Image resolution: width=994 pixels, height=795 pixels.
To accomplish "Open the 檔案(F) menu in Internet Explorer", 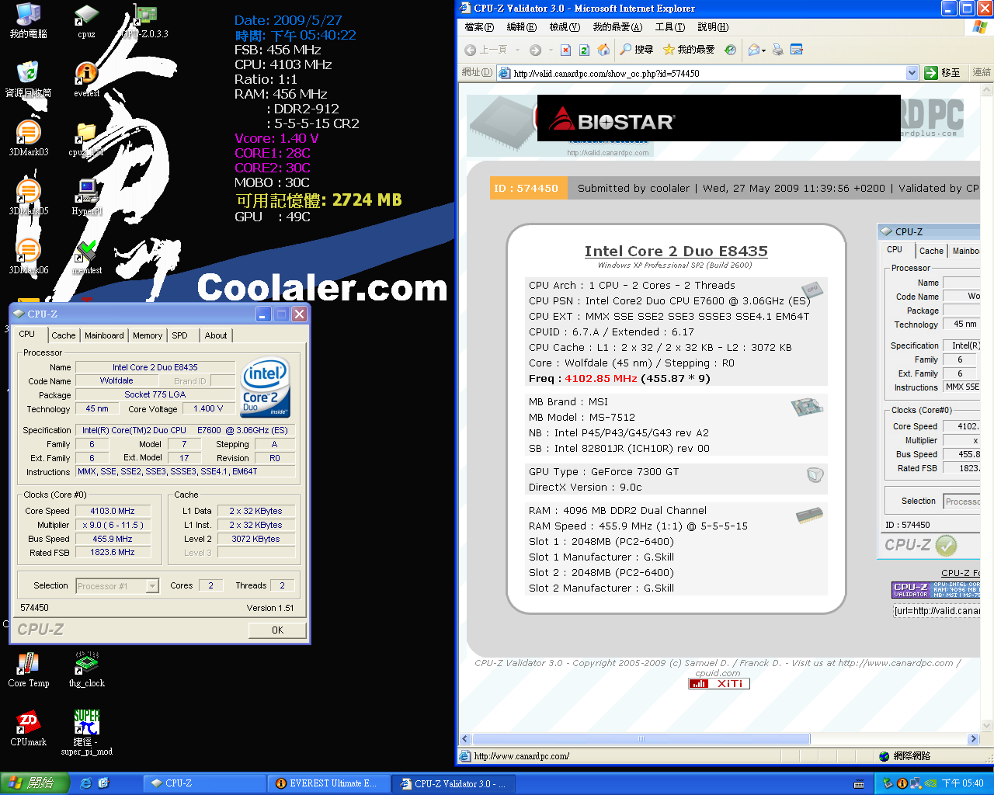I will (479, 27).
